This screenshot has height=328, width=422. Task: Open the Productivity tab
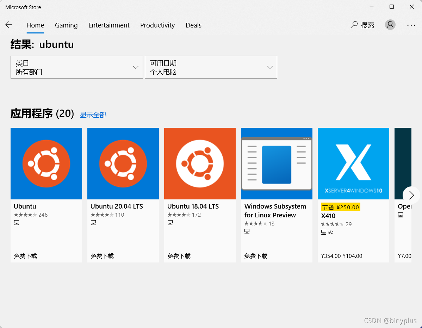point(157,25)
